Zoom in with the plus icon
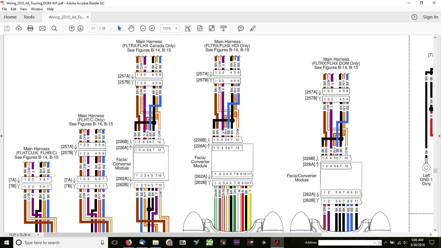This screenshot has width=441, height=248. pyautogui.click(x=152, y=28)
